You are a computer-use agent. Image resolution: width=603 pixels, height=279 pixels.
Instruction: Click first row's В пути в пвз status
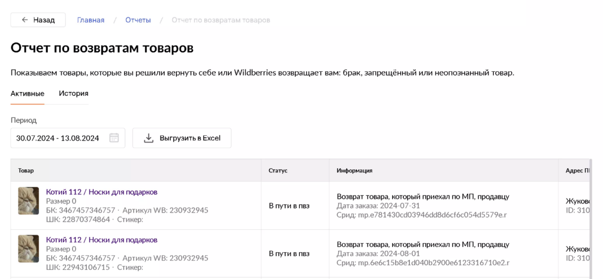click(289, 206)
